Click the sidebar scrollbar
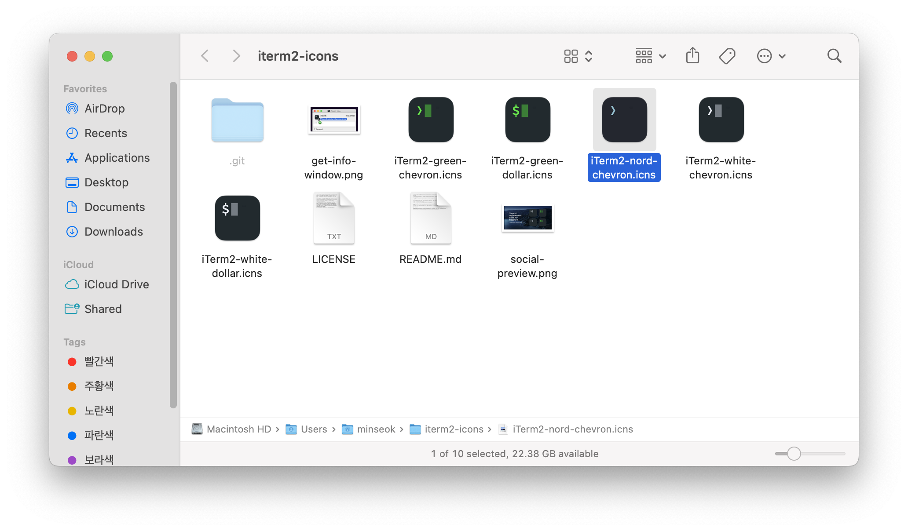908x531 pixels. 173,245
